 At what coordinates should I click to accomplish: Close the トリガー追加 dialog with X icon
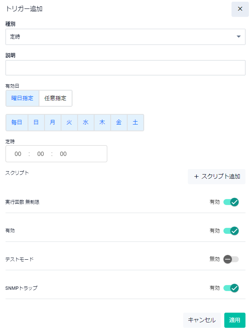click(x=240, y=9)
